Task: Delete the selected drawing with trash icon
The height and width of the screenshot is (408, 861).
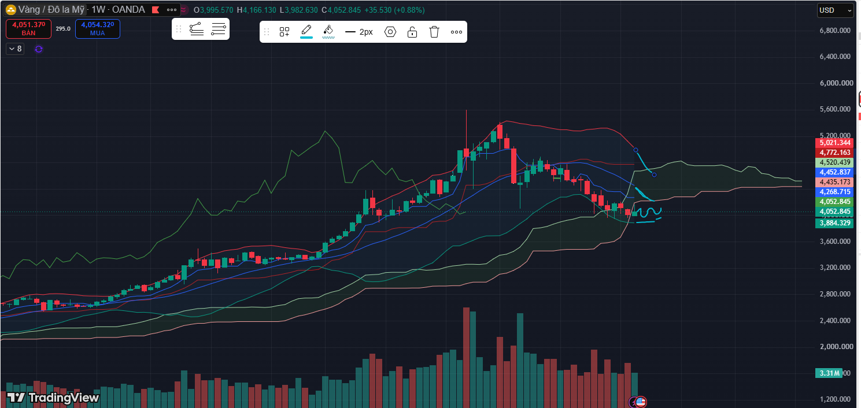Action: [x=434, y=32]
